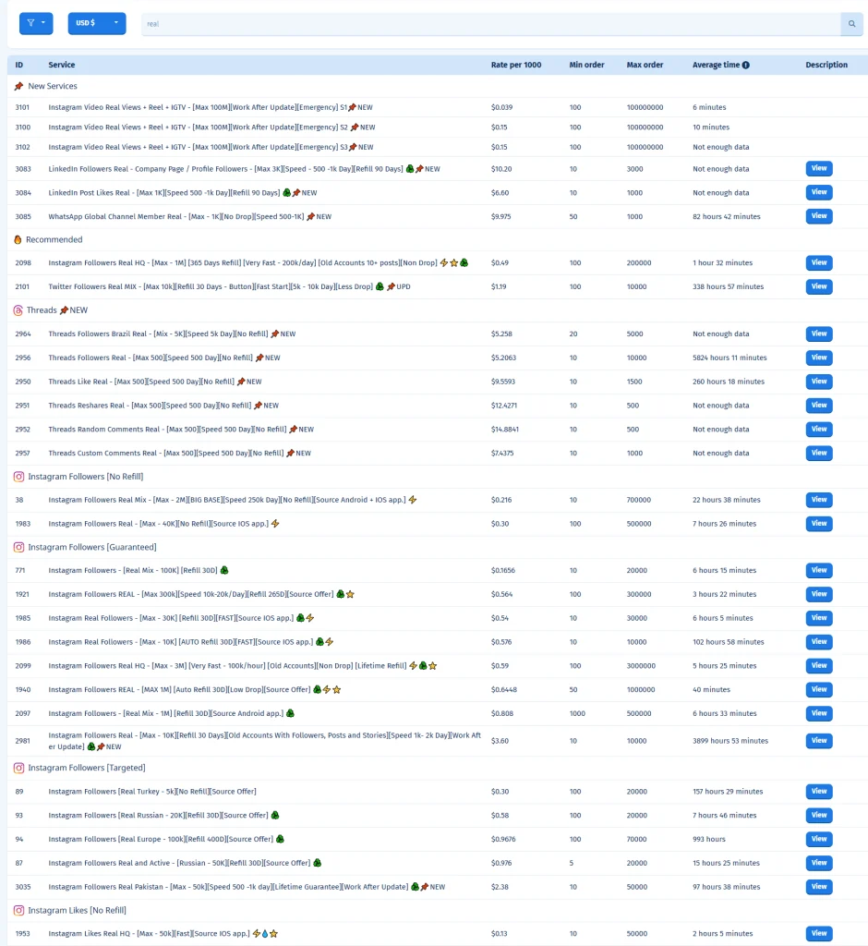View description for WhatsApp Channel Member 3085
Viewport: 868px width, 946px height.
[x=819, y=216]
